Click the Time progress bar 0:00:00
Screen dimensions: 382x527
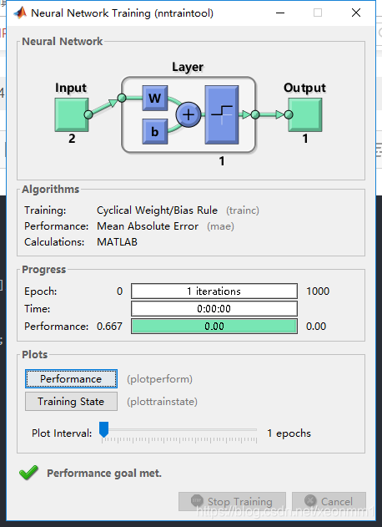214,308
